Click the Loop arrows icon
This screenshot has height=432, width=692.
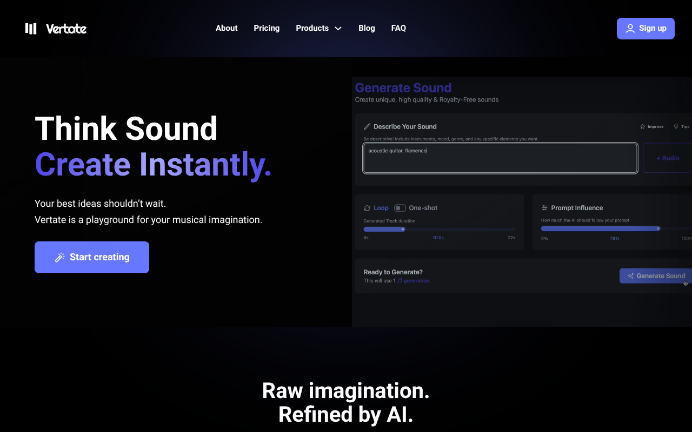(x=368, y=208)
